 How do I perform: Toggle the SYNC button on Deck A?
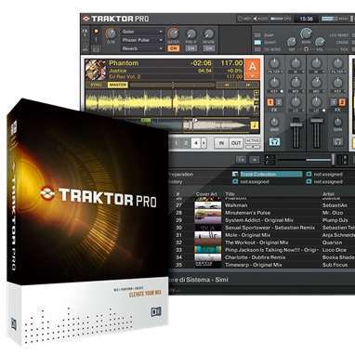[97, 85]
